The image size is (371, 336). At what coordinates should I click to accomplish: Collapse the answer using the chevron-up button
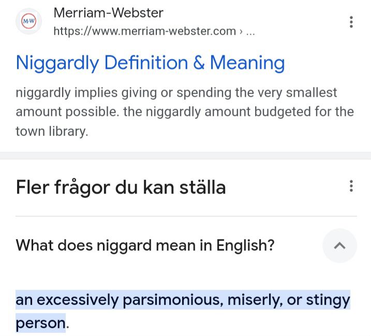click(339, 246)
